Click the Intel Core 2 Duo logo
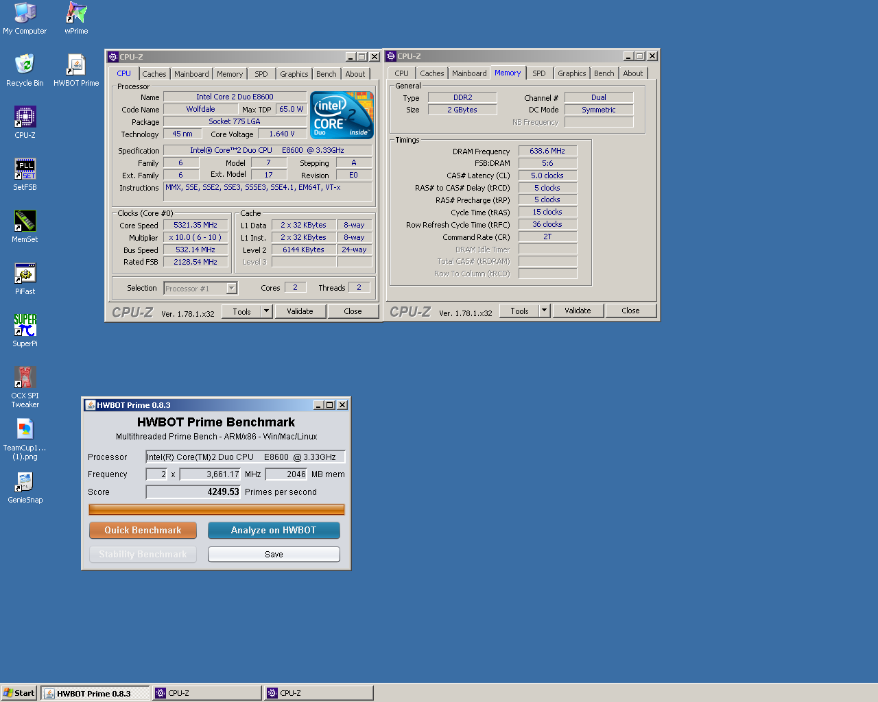This screenshot has width=878, height=702. pos(342,114)
